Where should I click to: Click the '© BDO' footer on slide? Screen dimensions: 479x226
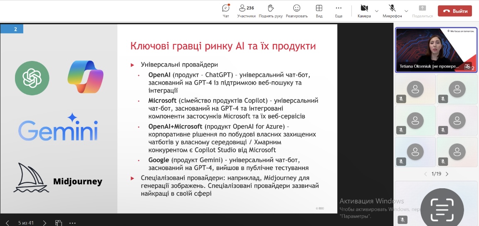[320, 208]
